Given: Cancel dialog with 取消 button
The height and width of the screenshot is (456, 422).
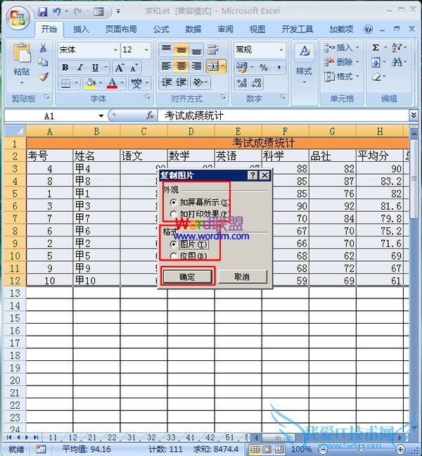Looking at the screenshot, I should click(242, 277).
